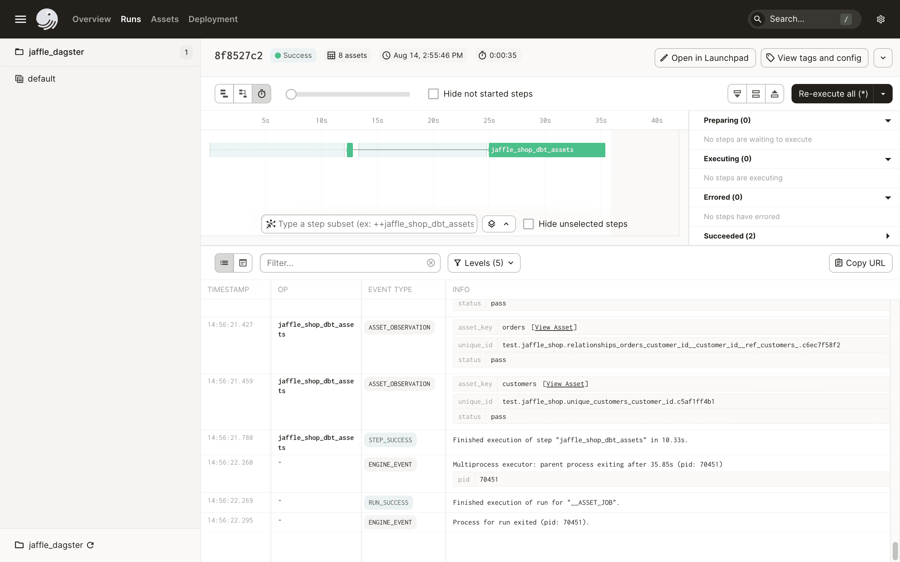Click the column layout icon in logs

pyautogui.click(x=243, y=263)
